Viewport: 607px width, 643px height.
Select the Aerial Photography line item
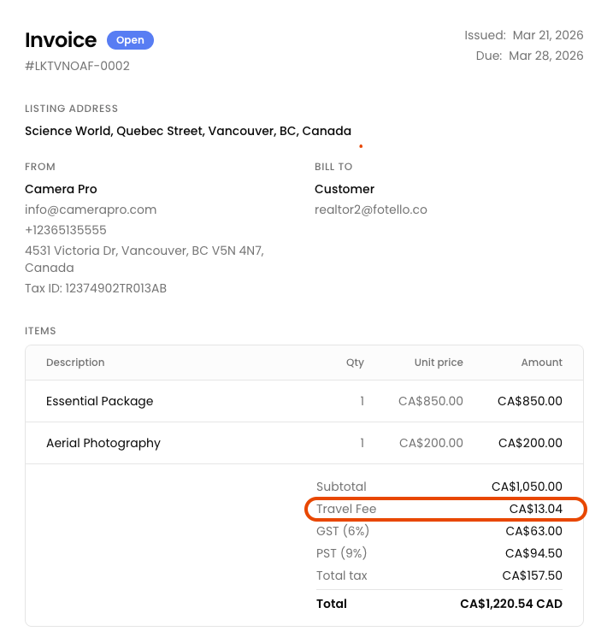coord(103,443)
